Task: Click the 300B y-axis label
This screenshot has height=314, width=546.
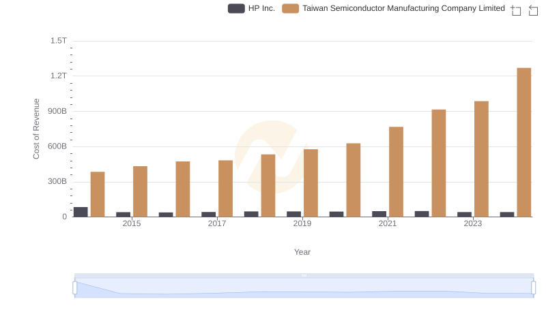Action: tap(57, 181)
